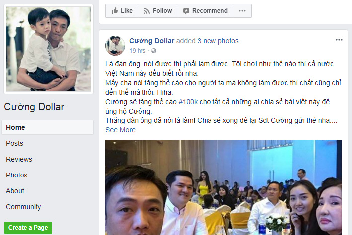Screen dimensions: 352x235
Task: Open the About section
Action: [x=15, y=191]
